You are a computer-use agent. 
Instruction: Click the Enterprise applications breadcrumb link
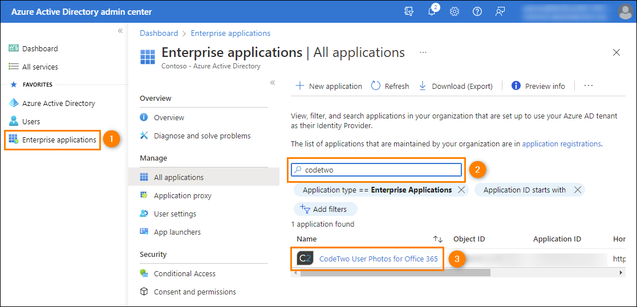230,33
